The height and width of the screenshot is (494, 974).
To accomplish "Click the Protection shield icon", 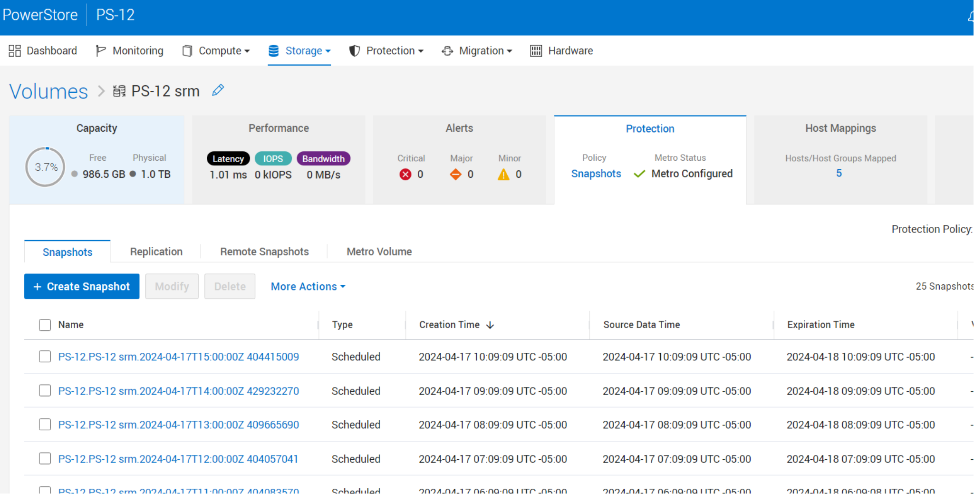I will (x=354, y=51).
